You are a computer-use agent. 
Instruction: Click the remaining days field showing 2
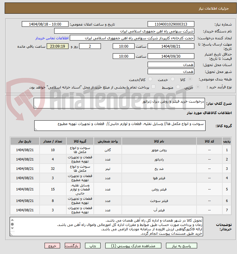(x=90, y=46)
